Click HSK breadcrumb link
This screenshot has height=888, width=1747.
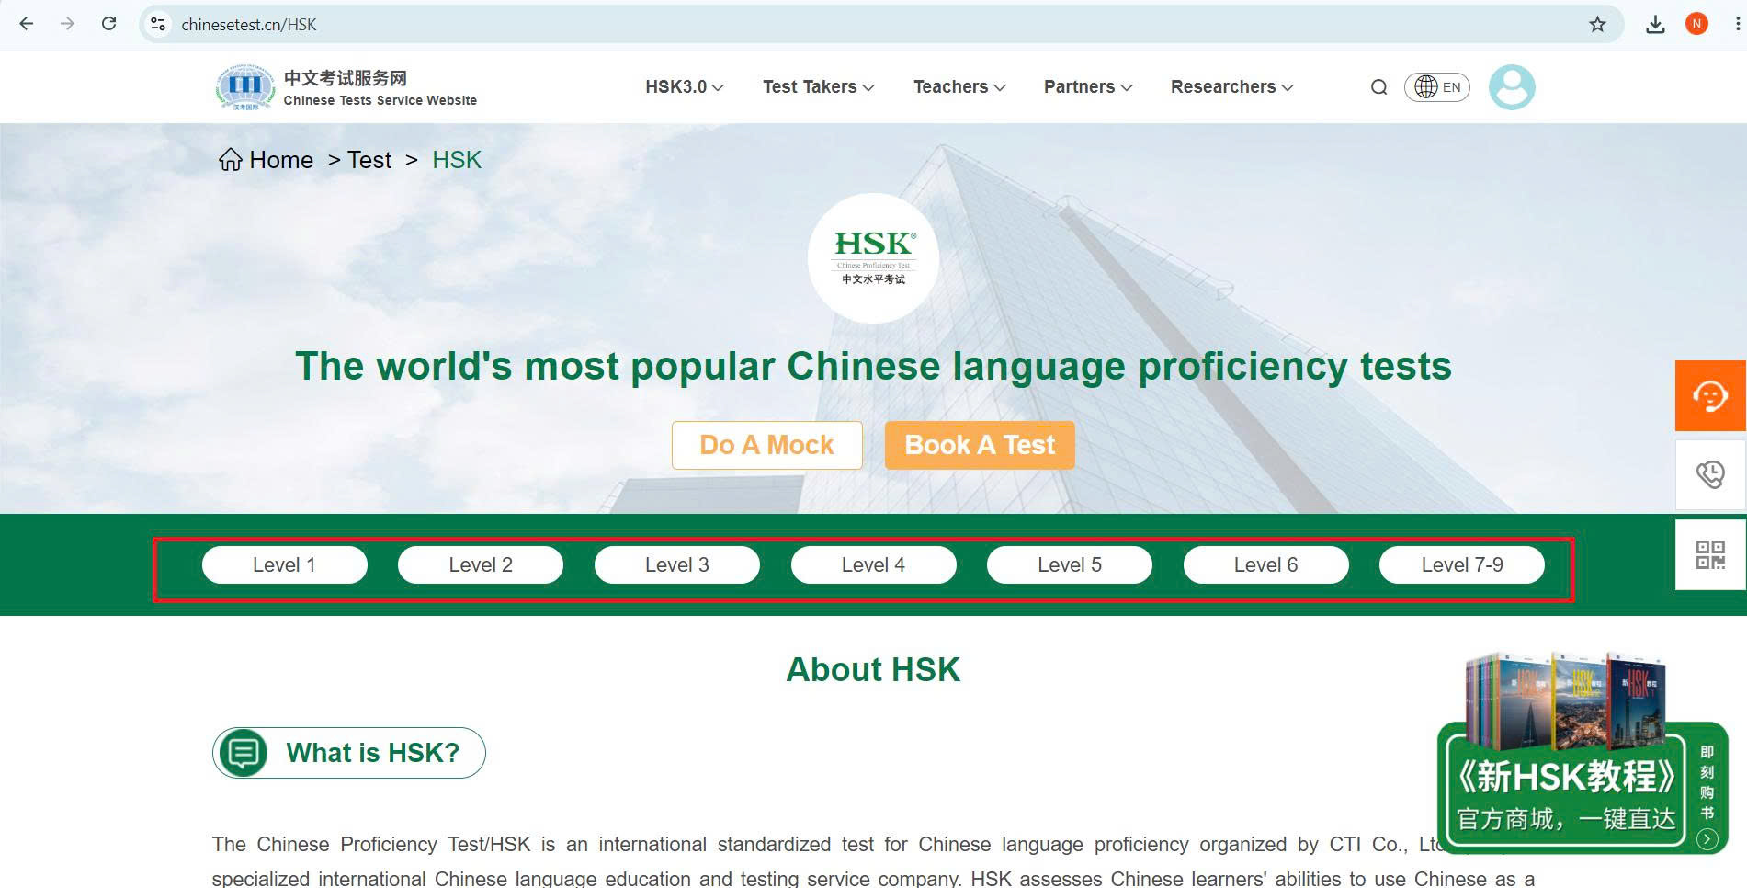pos(457,160)
